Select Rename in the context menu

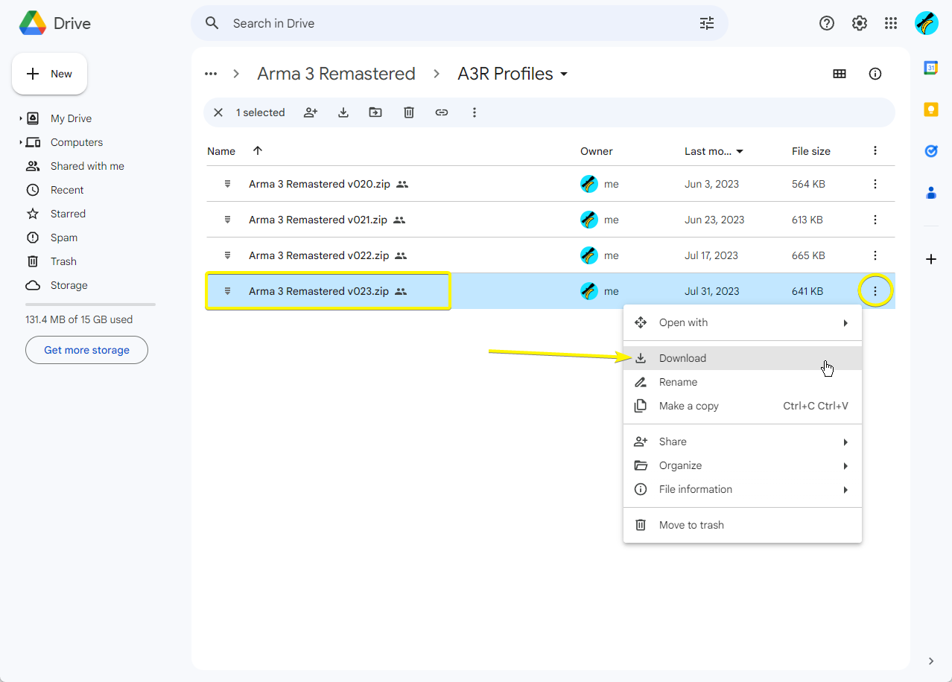(678, 382)
